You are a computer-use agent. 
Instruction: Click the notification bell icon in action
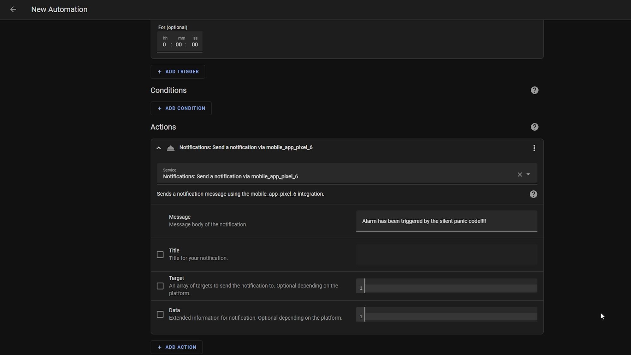(x=171, y=148)
